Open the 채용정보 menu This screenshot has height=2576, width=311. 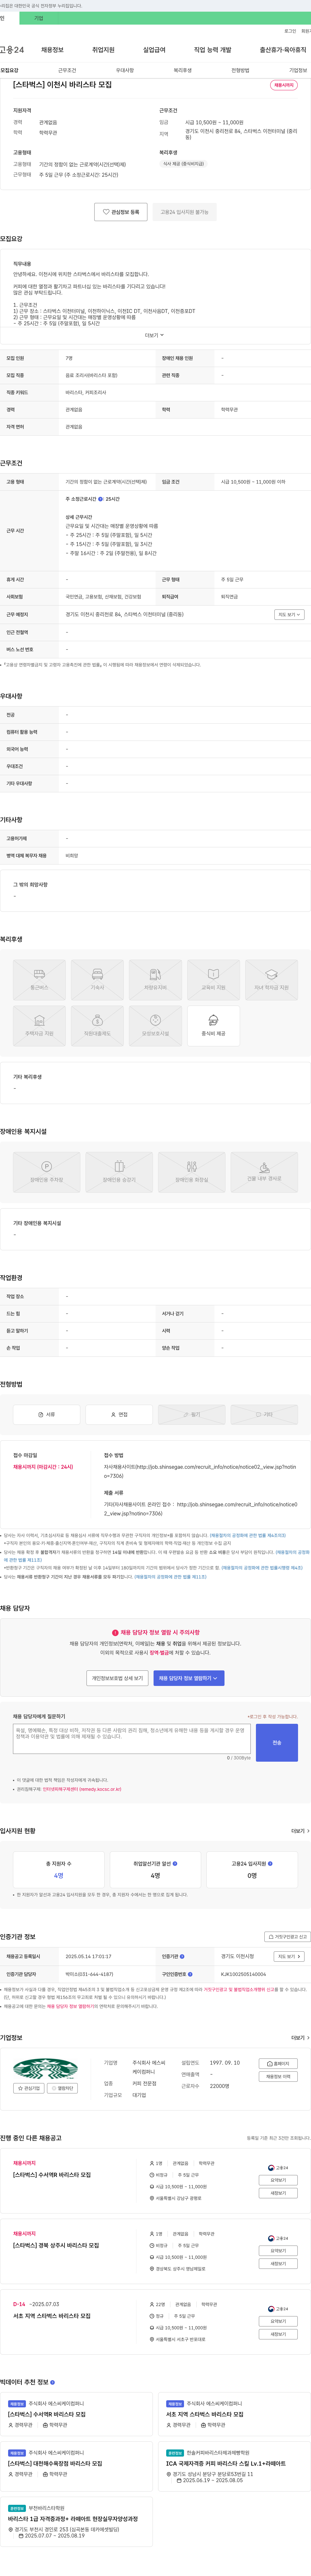pos(52,50)
